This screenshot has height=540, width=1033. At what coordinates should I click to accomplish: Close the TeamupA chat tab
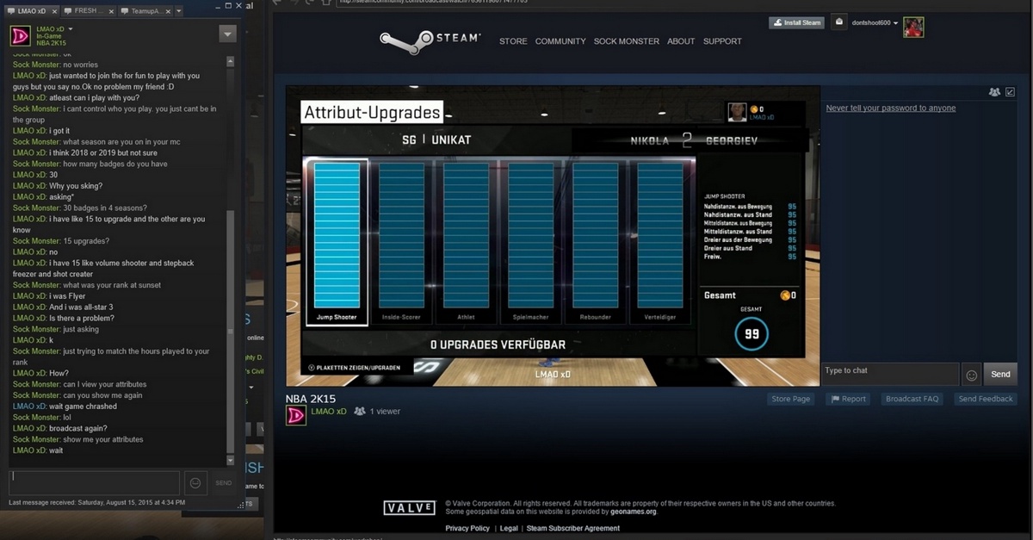pos(166,11)
